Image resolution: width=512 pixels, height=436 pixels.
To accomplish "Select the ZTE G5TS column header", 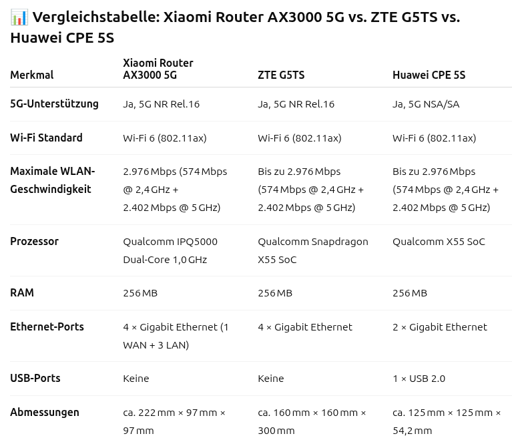I will pos(281,75).
